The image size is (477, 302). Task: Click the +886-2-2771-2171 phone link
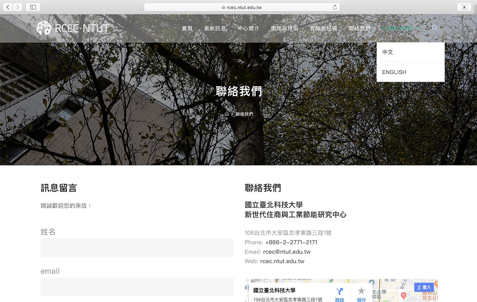point(291,242)
